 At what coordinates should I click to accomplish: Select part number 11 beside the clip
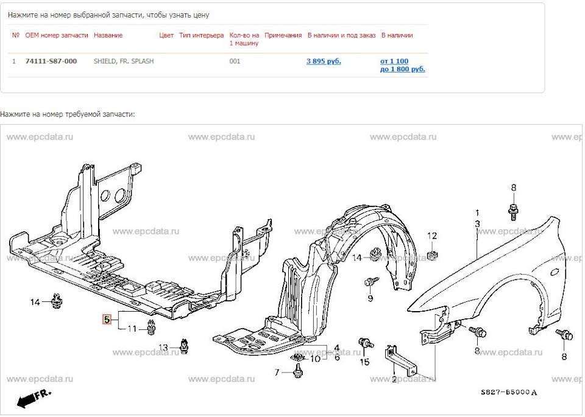click(132, 329)
